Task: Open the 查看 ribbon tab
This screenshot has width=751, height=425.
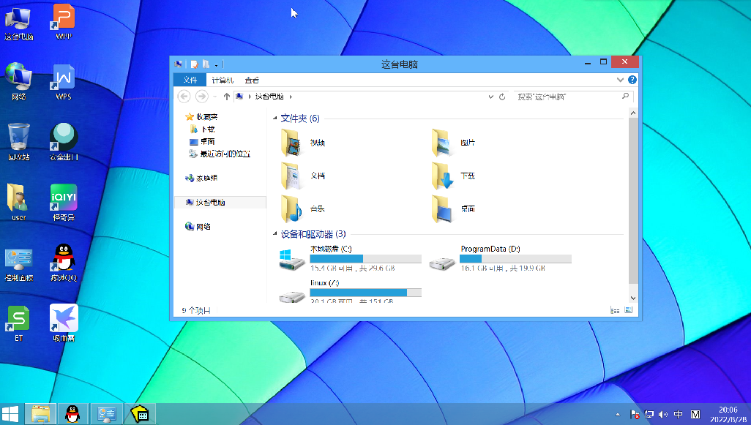Action: click(x=252, y=80)
